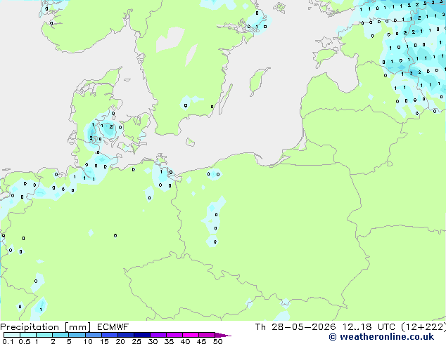Viewport: 446px width, 344px height.
Task: Click the bright magenta 40–45 mm swatch
Action: 191,335
